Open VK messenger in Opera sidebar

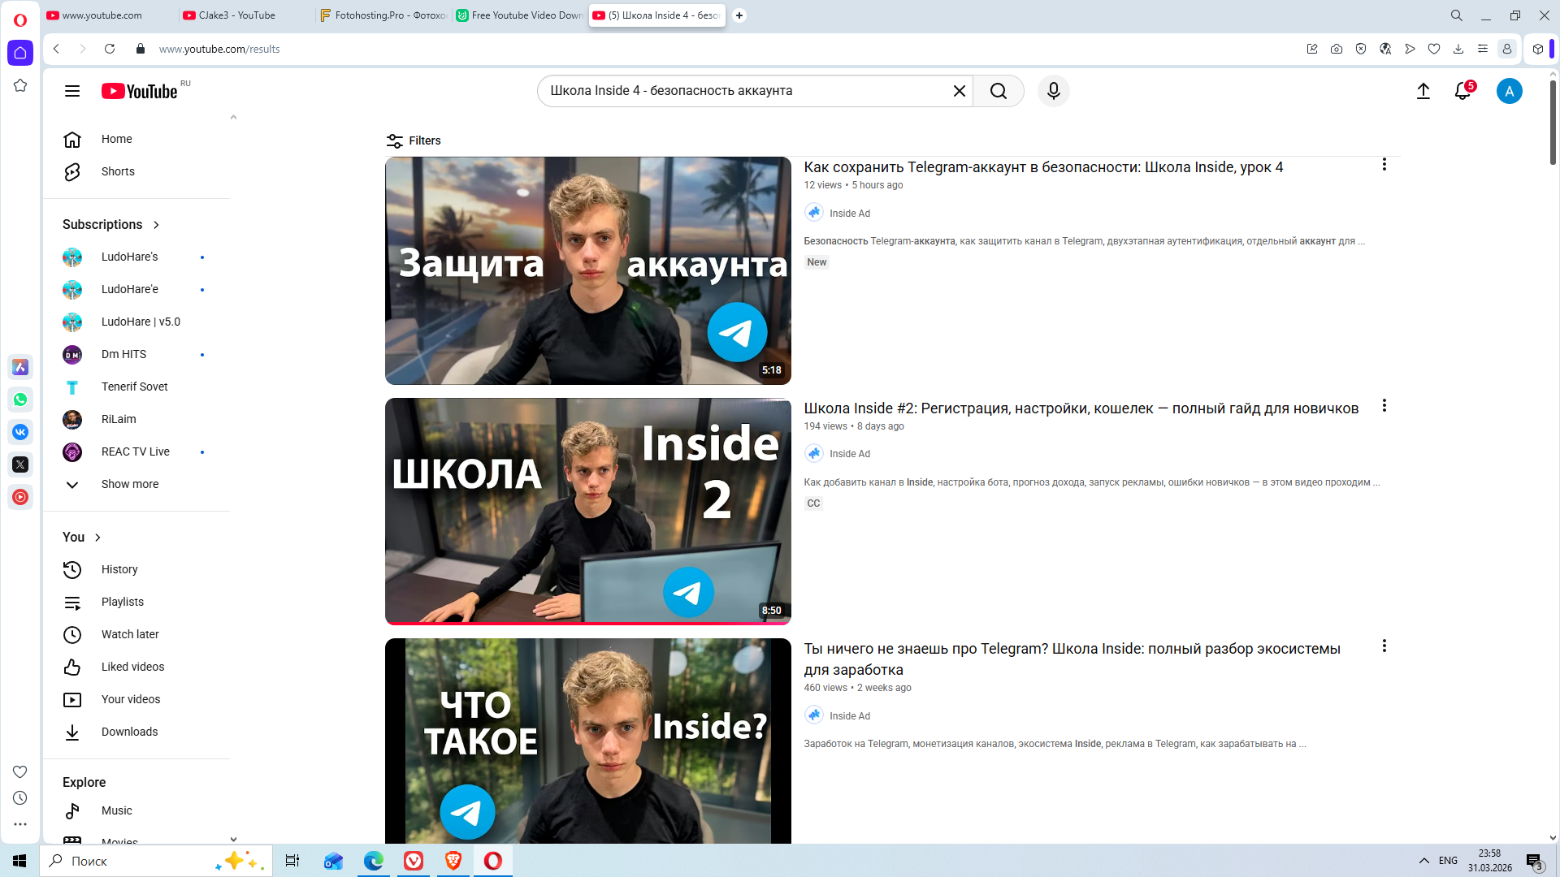[20, 432]
